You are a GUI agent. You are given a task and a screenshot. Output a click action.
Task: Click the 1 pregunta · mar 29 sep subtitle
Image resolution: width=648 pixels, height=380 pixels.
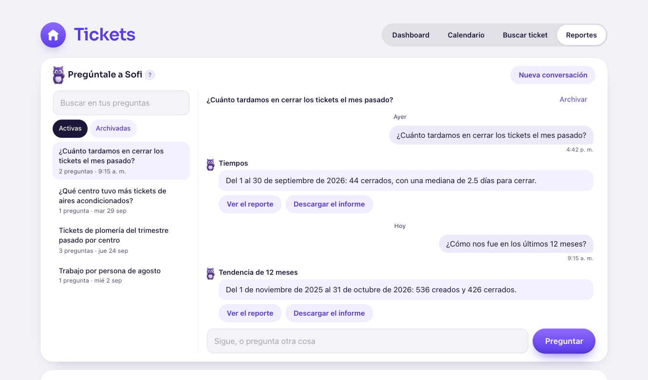93,211
